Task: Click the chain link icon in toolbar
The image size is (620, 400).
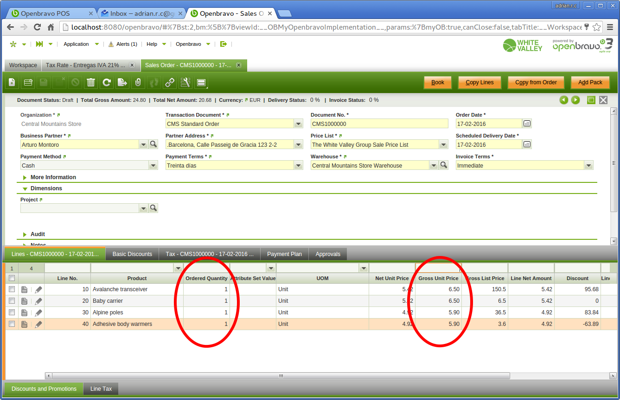Action: click(170, 82)
